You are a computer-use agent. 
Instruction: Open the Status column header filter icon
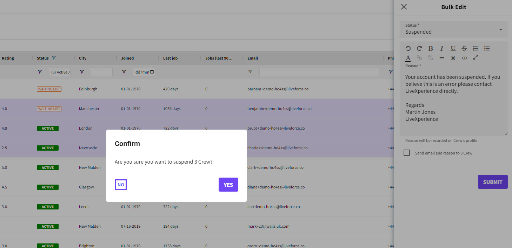coord(54,58)
